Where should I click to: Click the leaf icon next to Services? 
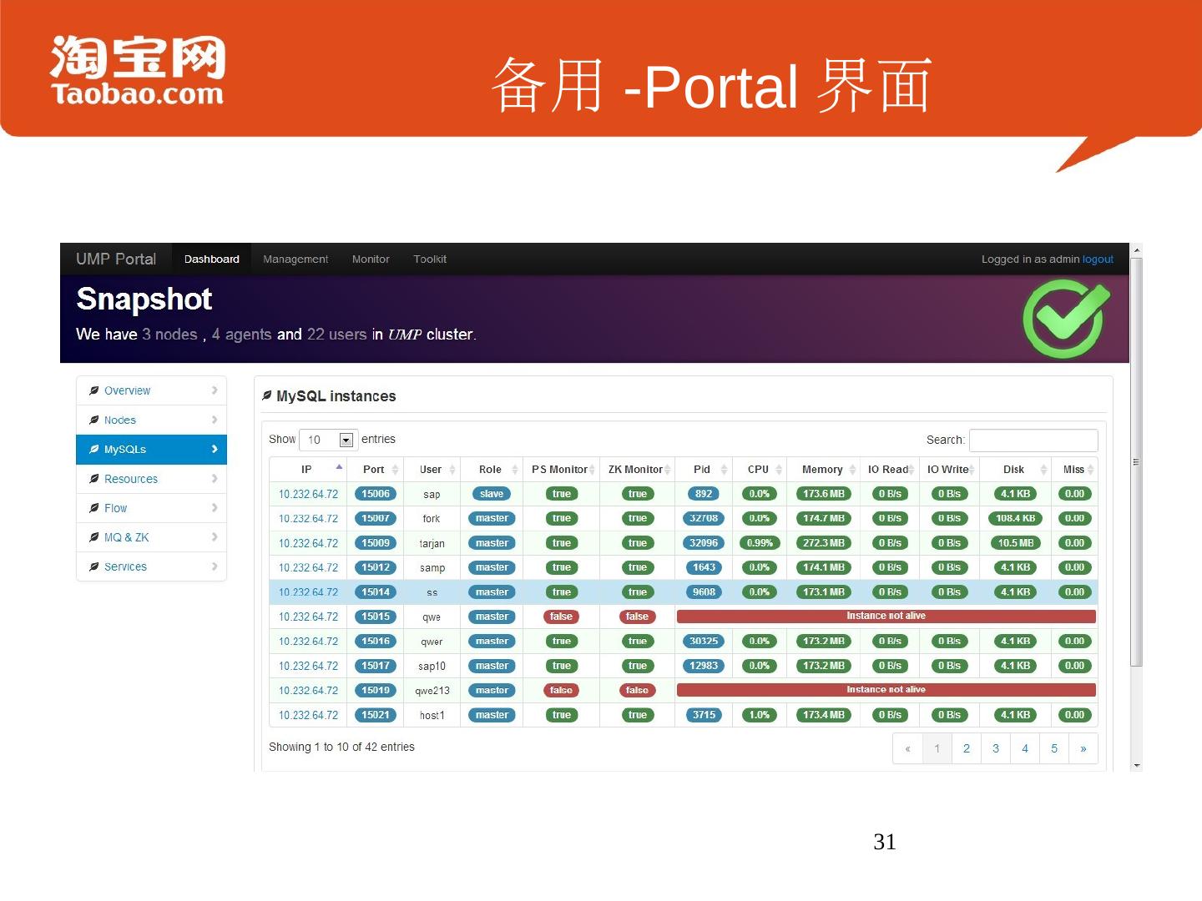[94, 567]
